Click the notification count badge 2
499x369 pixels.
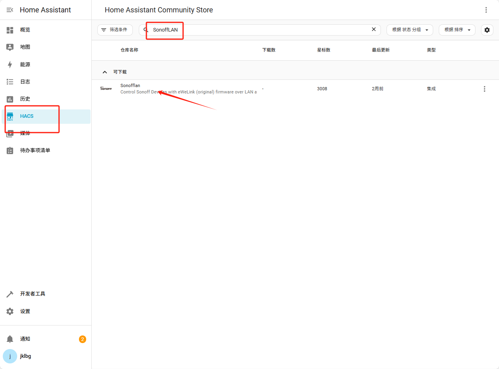83,339
